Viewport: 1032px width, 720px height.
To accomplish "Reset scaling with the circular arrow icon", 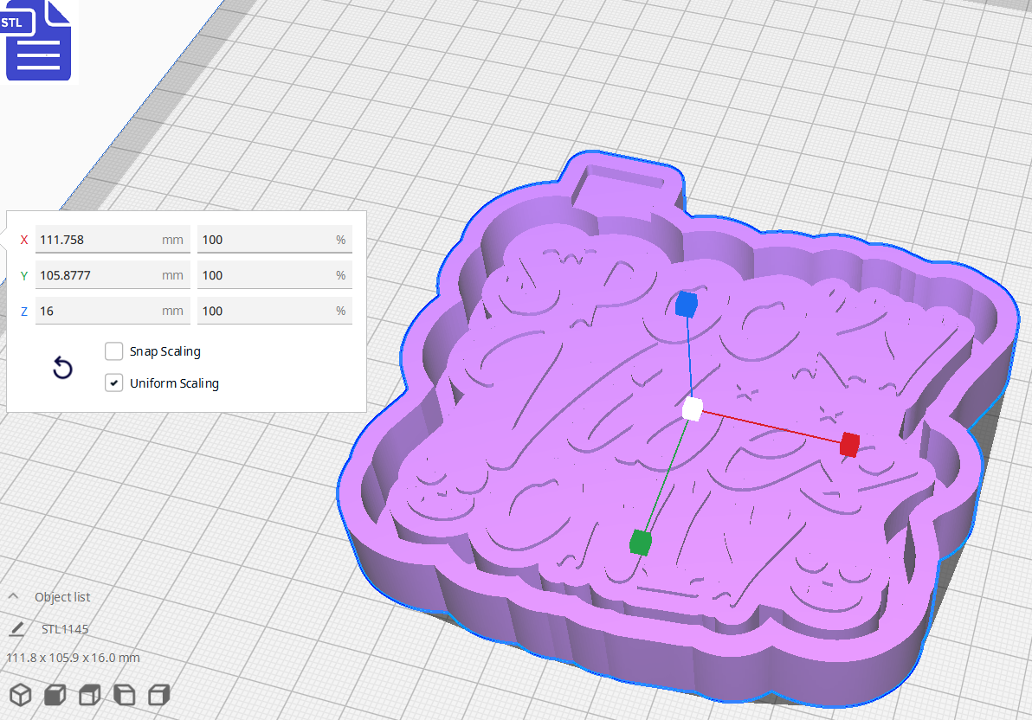I will tap(61, 368).
